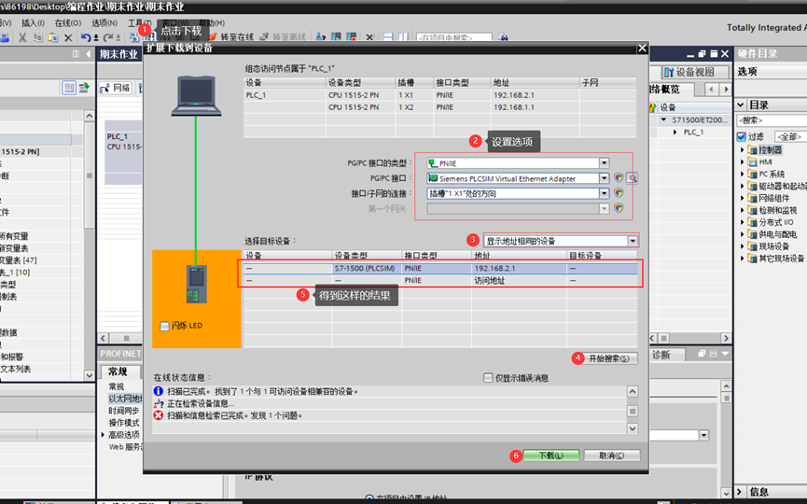Click the Copy icon in toolbar
The height and width of the screenshot is (504, 807).
click(38, 37)
